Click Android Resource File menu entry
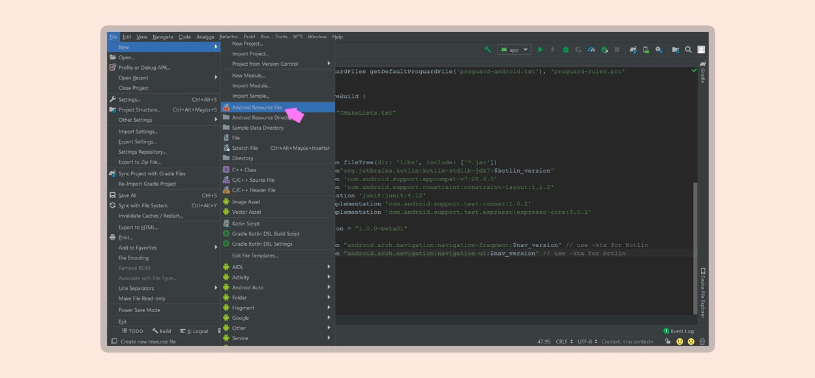This screenshot has width=815, height=378. [278, 108]
